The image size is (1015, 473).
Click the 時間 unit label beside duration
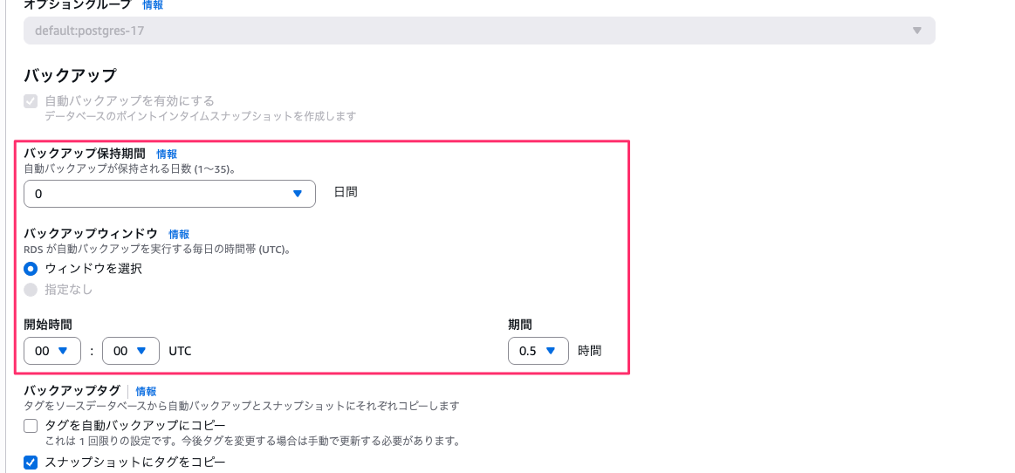click(x=590, y=351)
